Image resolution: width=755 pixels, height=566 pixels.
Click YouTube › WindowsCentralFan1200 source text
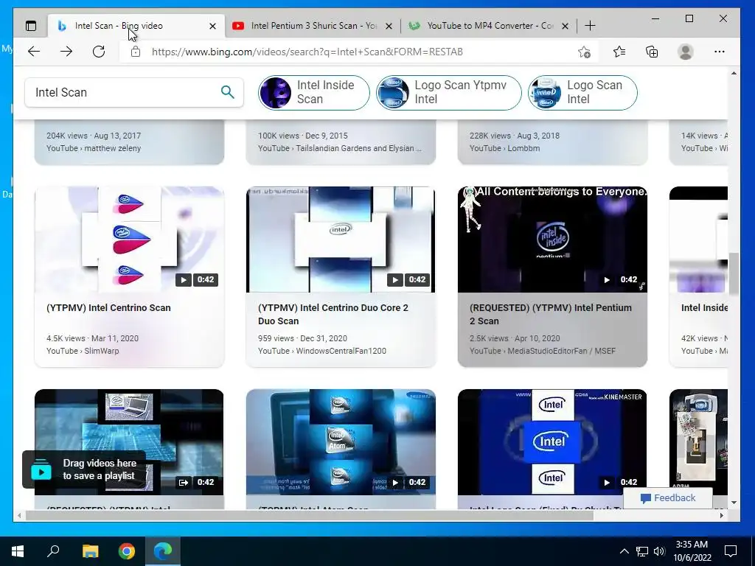pyautogui.click(x=321, y=351)
